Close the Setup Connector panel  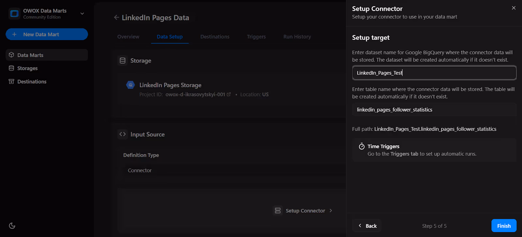click(514, 8)
